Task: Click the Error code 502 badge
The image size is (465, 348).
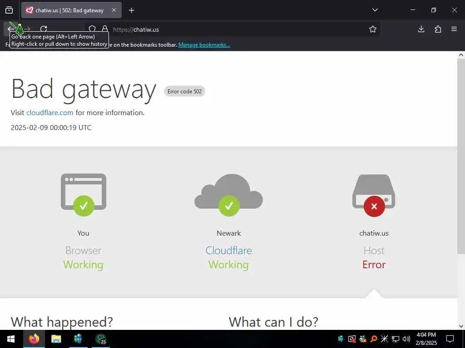Action: tap(184, 91)
